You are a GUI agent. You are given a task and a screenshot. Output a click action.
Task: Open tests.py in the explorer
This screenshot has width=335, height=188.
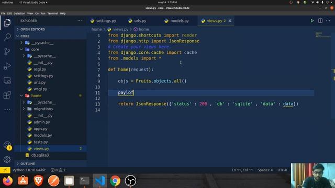[51, 142]
